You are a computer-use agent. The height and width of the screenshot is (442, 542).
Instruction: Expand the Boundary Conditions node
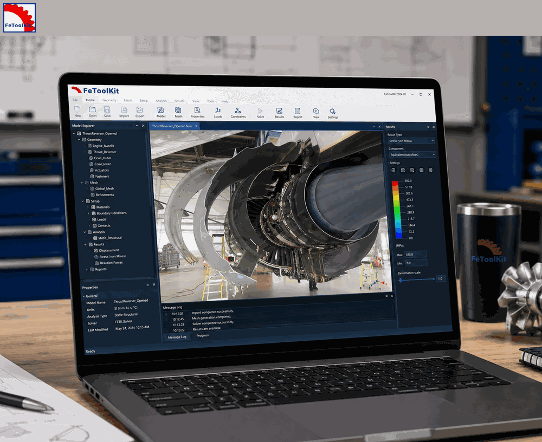point(88,213)
